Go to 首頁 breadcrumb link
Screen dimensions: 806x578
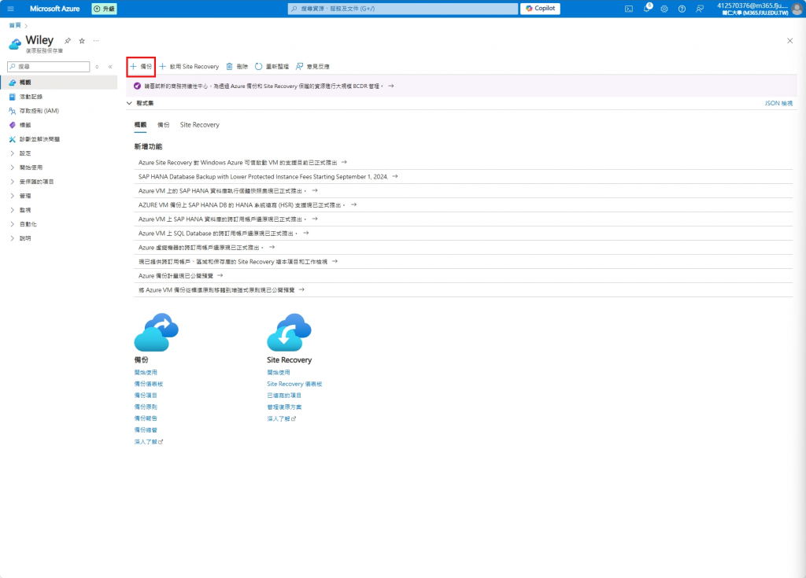pyautogui.click(x=15, y=25)
